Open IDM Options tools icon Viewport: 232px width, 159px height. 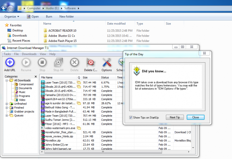point(107,62)
